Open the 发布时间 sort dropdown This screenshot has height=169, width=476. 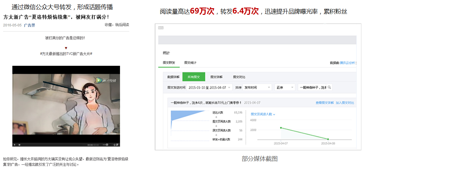point(257,87)
